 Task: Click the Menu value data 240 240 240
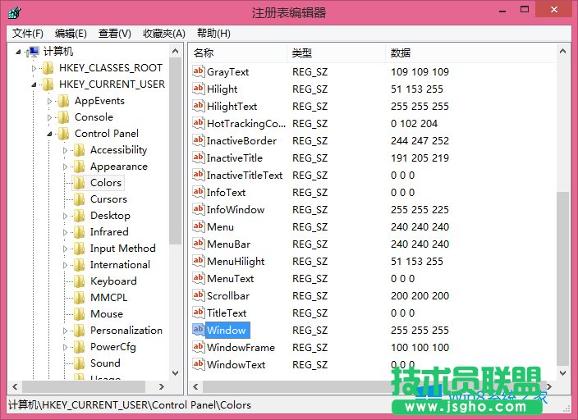click(x=420, y=227)
